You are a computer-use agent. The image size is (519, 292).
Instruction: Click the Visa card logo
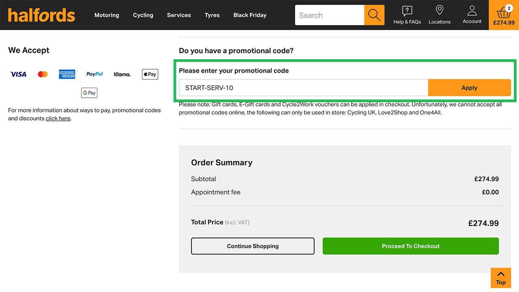(18, 74)
